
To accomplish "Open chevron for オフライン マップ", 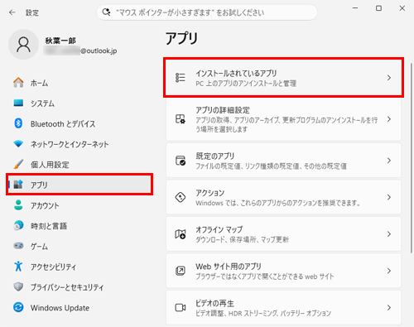I will click(389, 234).
